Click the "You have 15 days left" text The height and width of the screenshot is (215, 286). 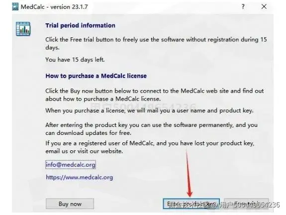(x=75, y=60)
